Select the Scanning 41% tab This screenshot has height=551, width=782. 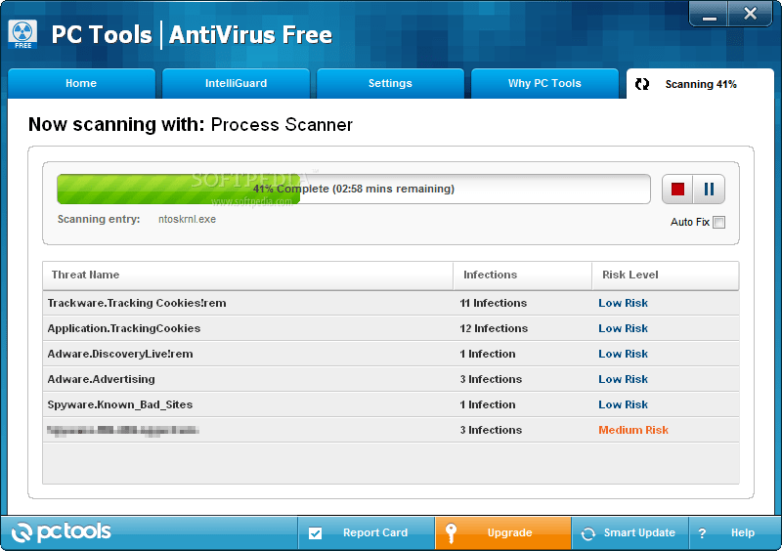click(700, 84)
